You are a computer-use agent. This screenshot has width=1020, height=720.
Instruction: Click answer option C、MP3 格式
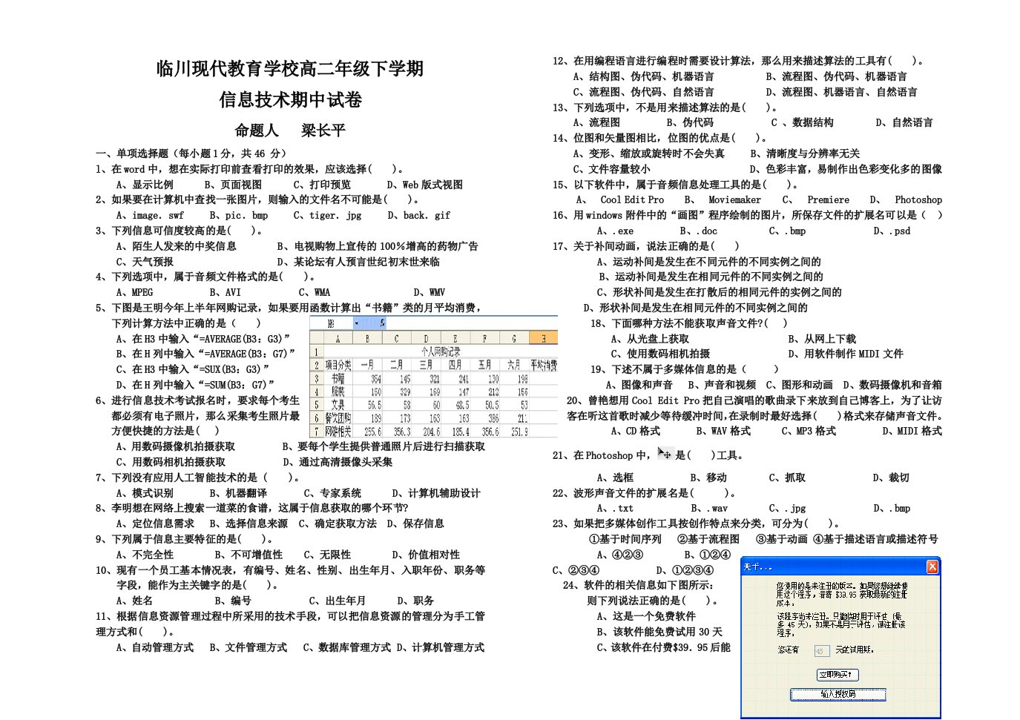pyautogui.click(x=808, y=431)
